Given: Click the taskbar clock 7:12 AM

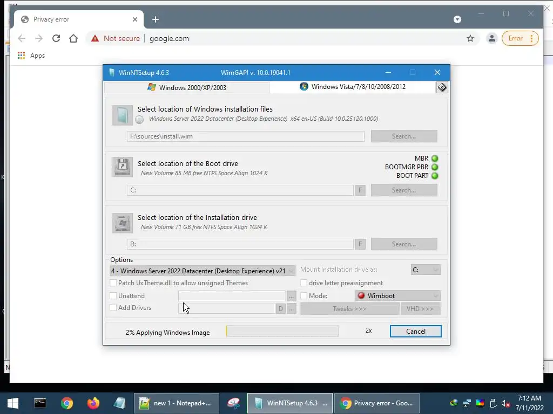Looking at the screenshot, I should [x=529, y=398].
